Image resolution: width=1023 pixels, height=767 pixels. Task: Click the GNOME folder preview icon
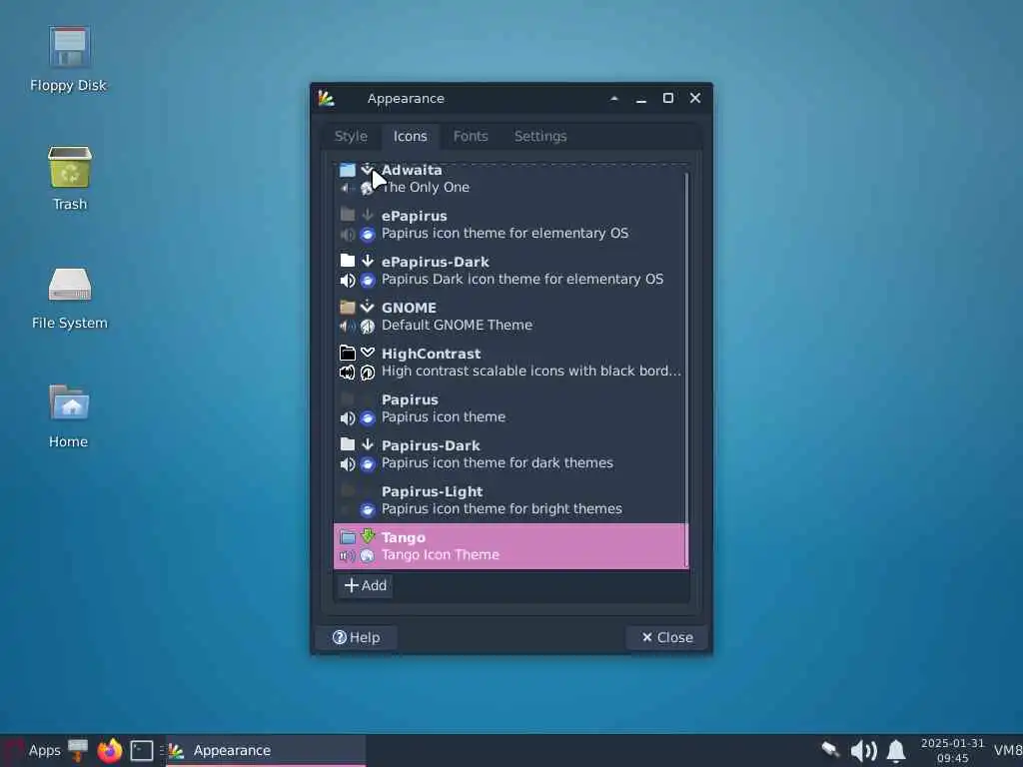pyautogui.click(x=347, y=307)
